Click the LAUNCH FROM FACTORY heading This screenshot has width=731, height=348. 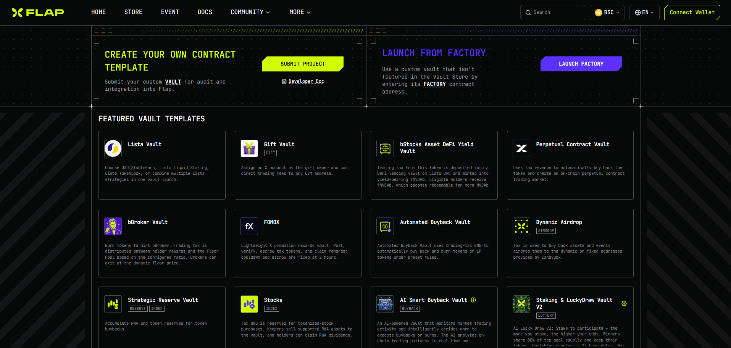pyautogui.click(x=434, y=53)
